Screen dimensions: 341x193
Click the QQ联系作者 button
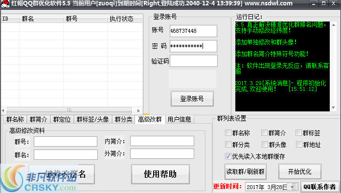pyautogui.click(x=319, y=187)
